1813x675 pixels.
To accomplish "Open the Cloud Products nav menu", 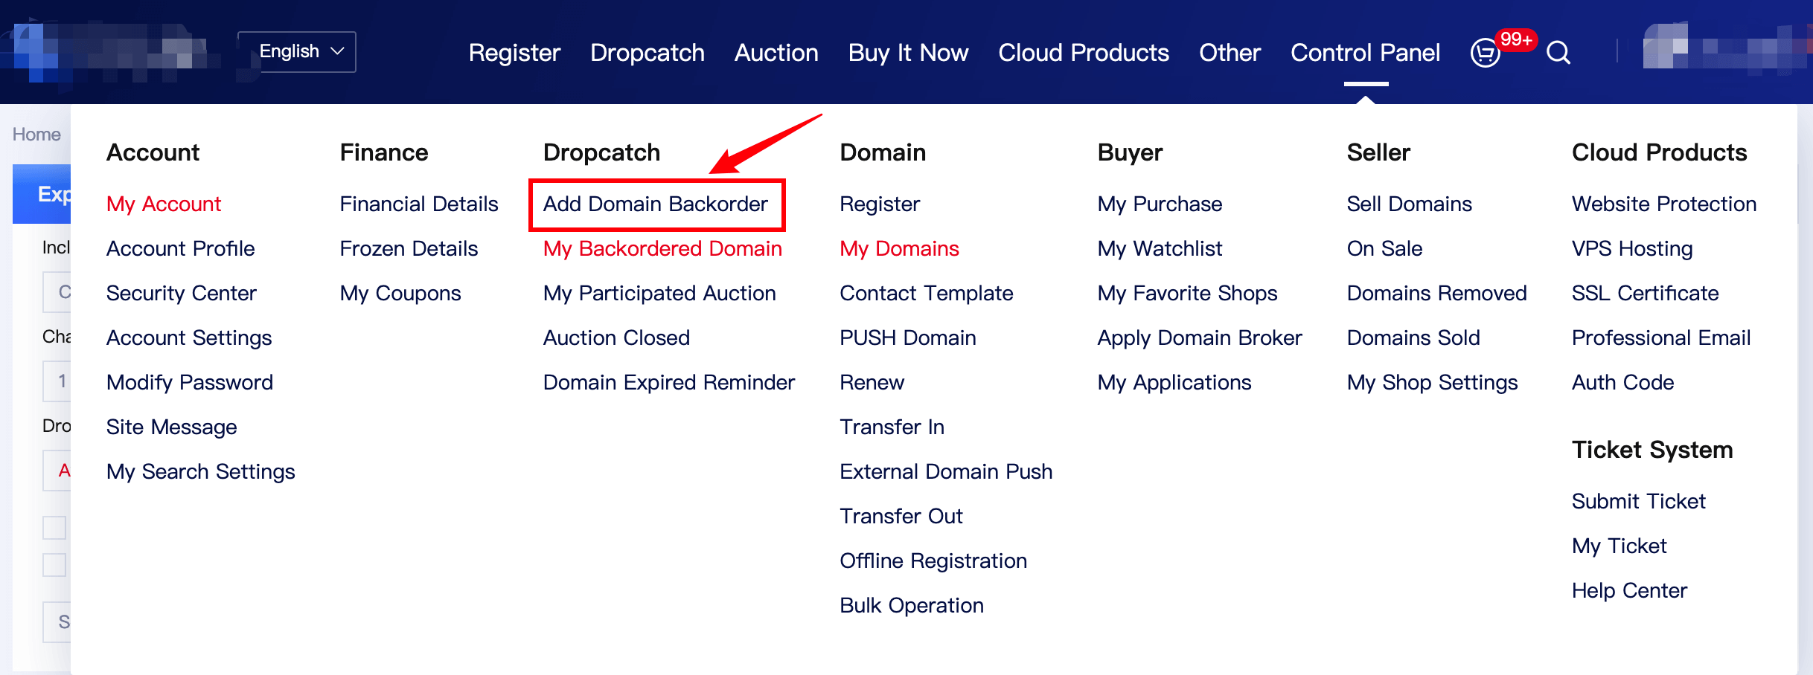I will tap(1083, 53).
